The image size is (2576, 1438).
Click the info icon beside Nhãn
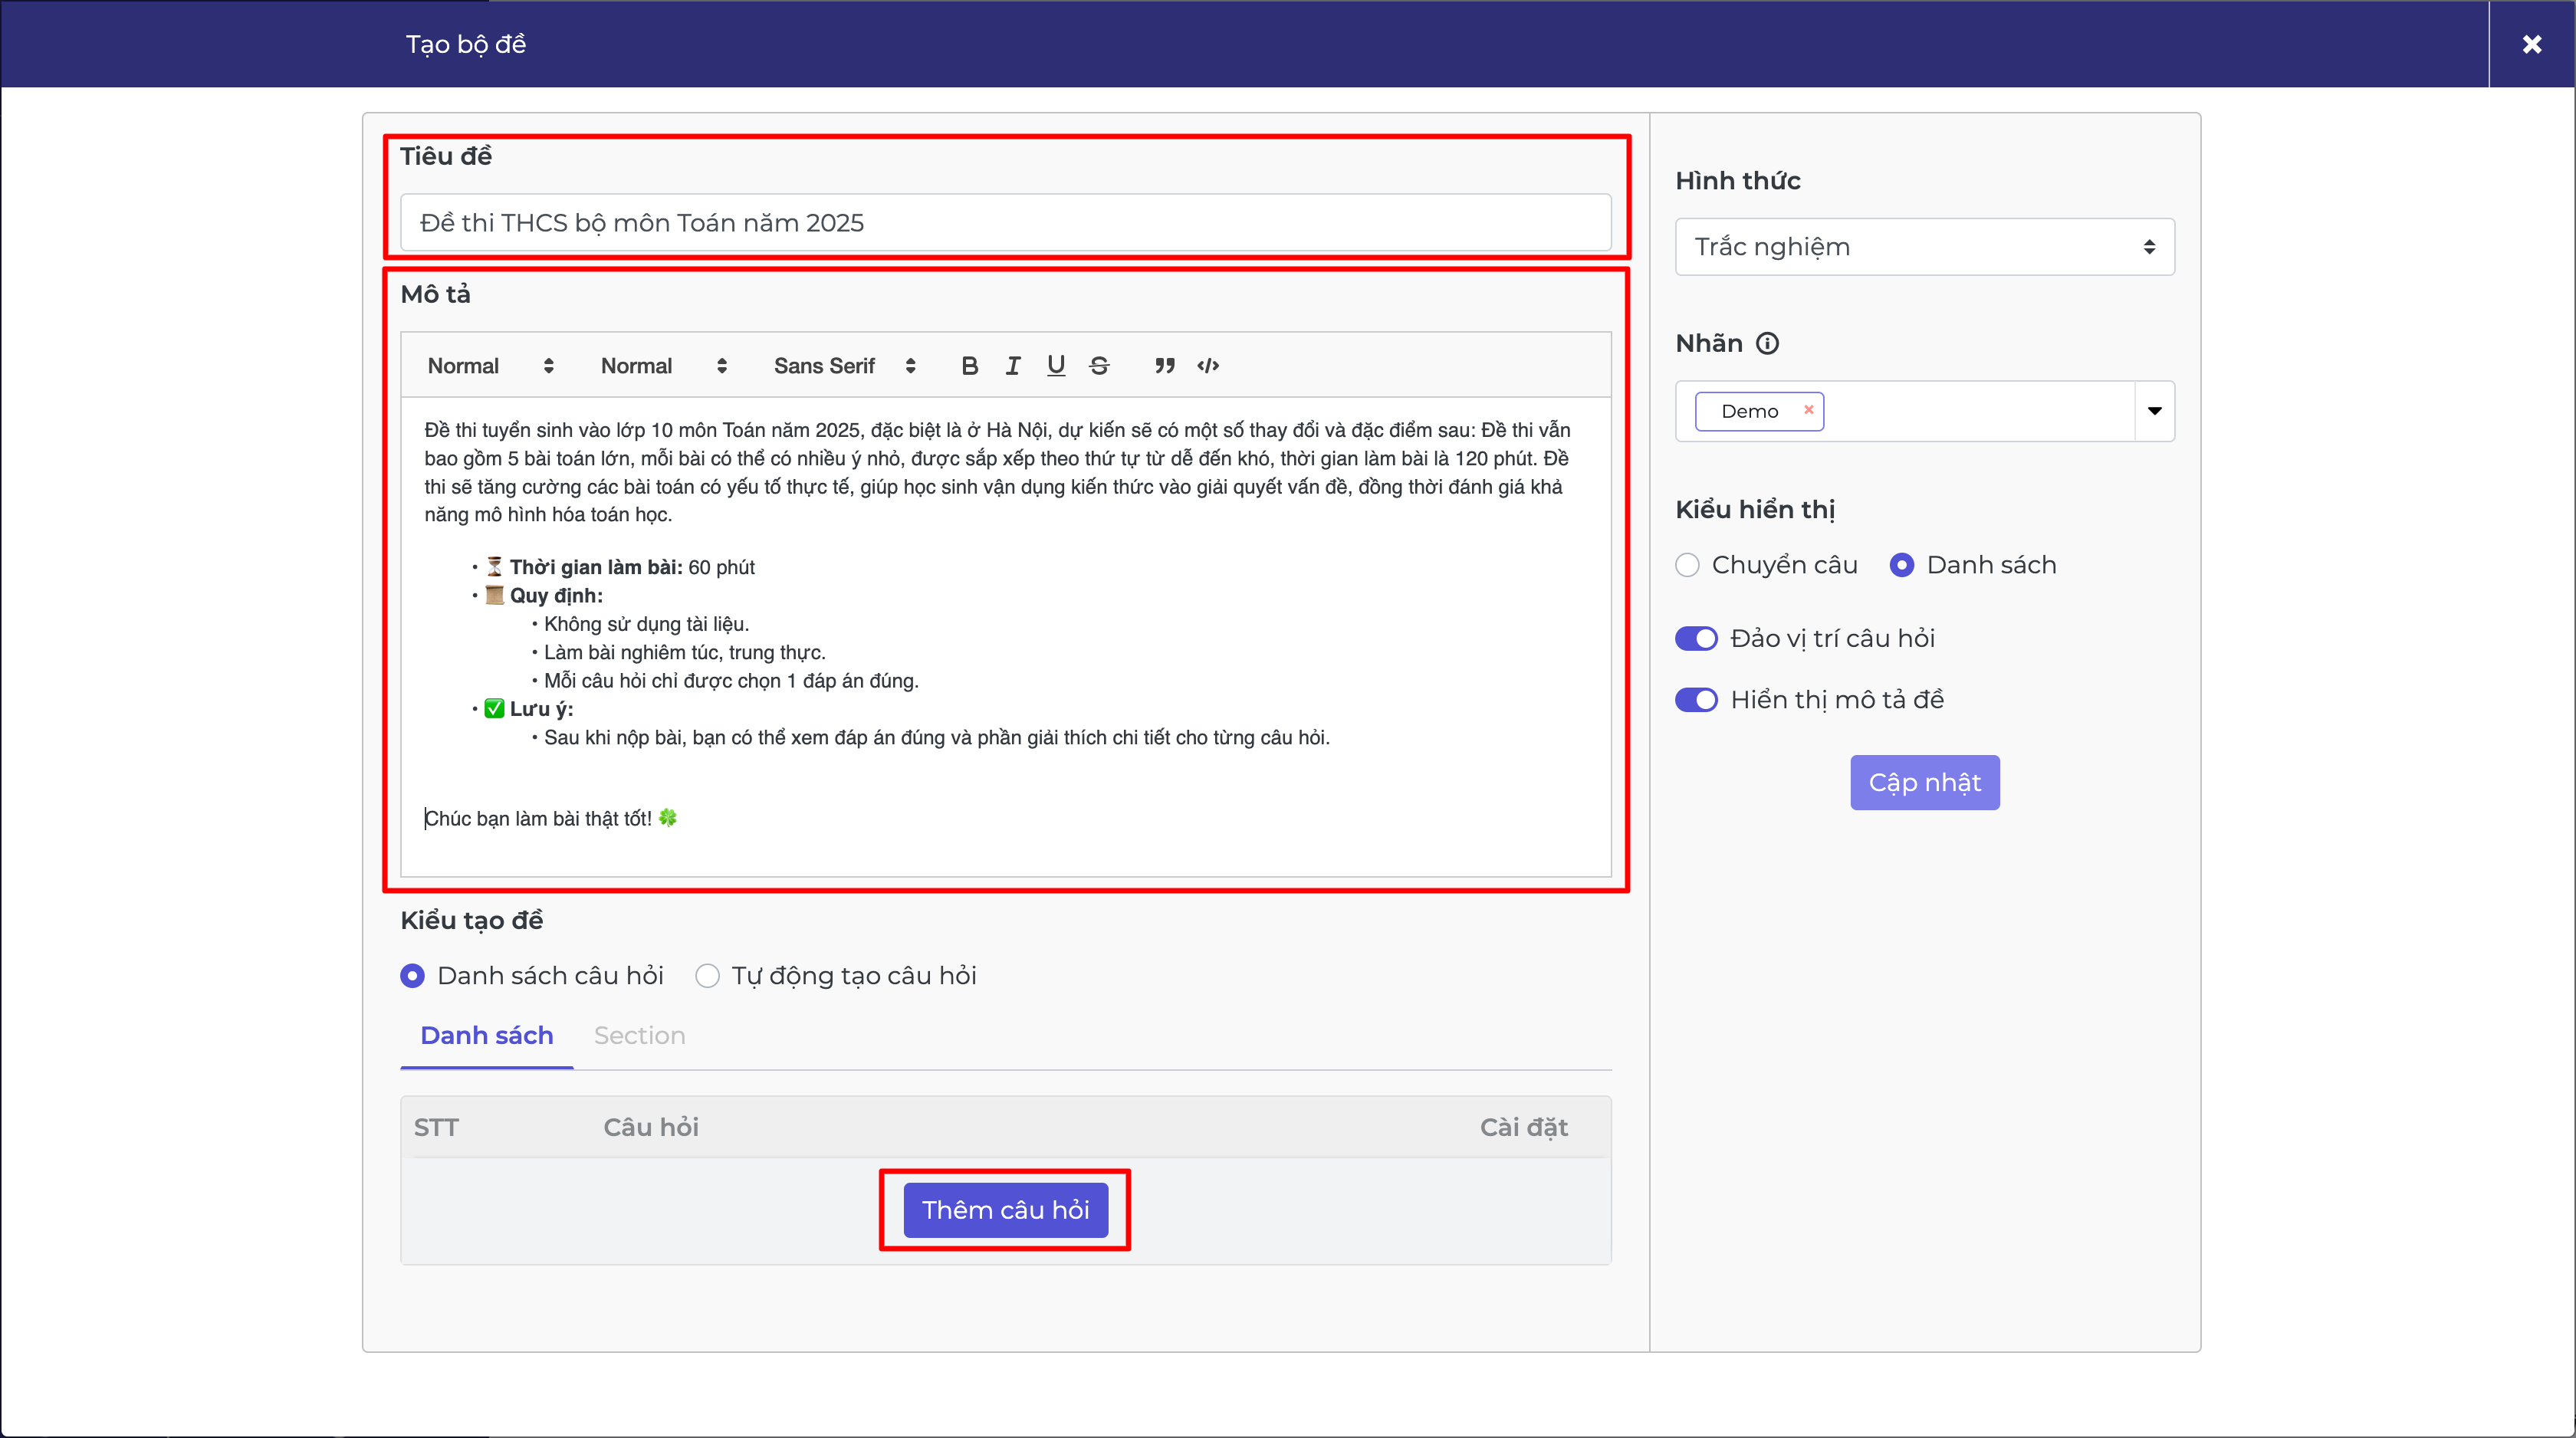1767,344
